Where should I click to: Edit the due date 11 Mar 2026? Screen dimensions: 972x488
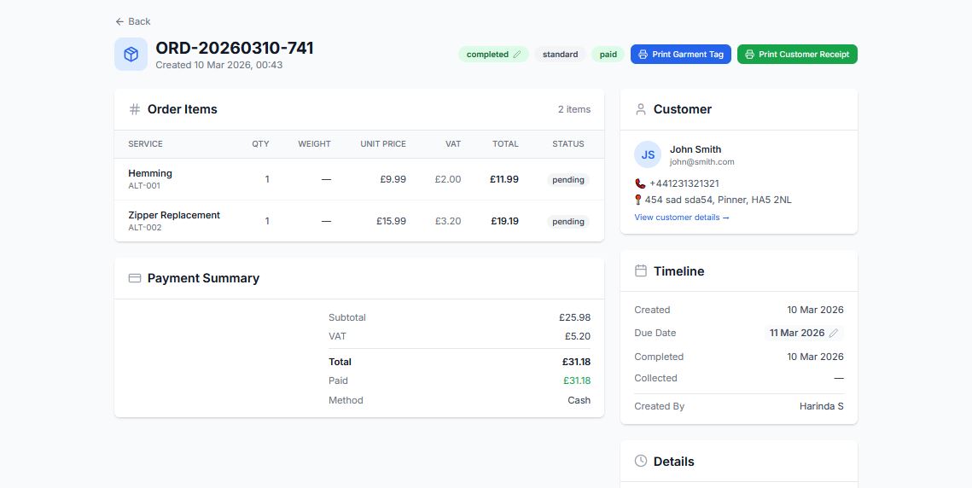coord(803,333)
